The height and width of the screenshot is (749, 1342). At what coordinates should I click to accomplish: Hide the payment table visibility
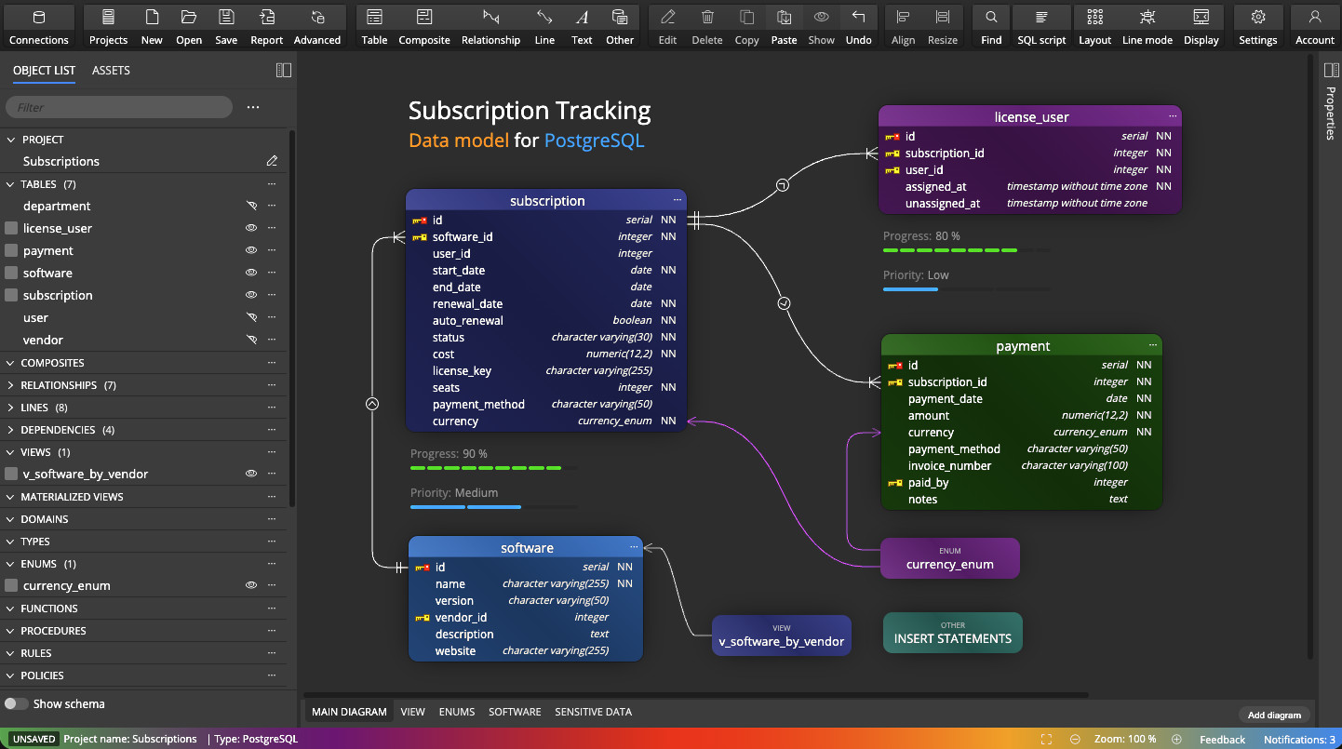tap(250, 250)
